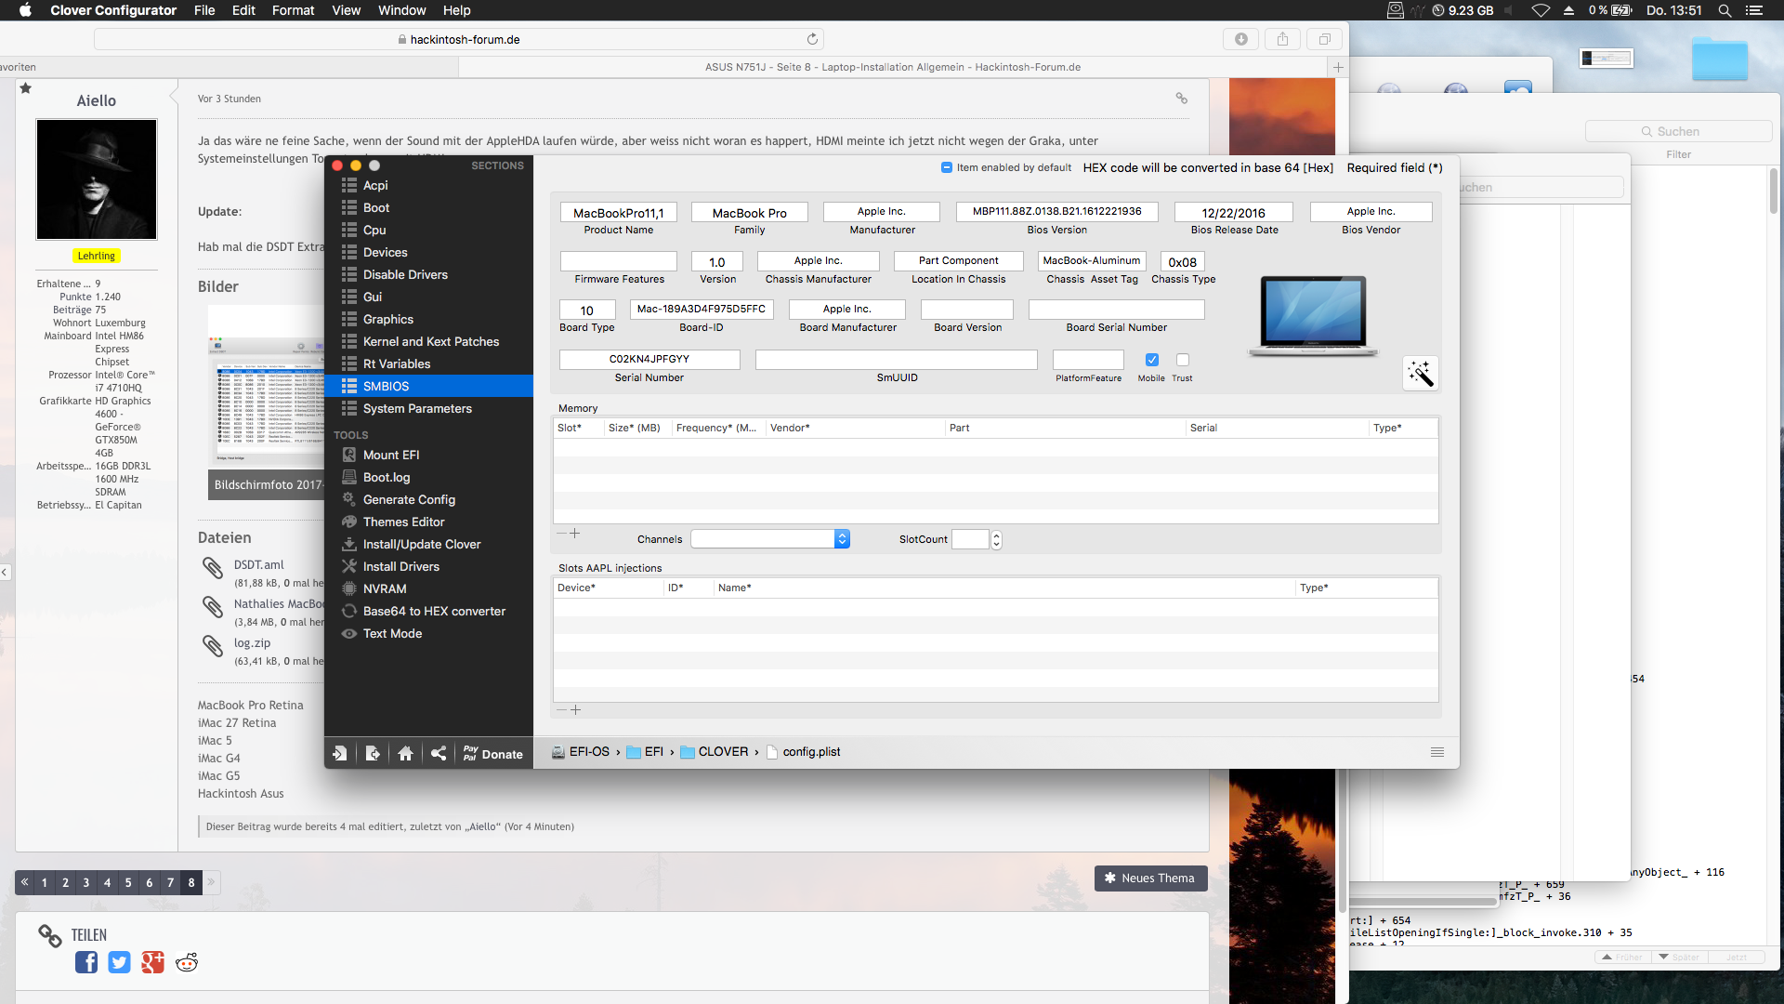Toggle the Item enabled by default checkbox
Screen dimensions: 1784x1004
tap(946, 167)
